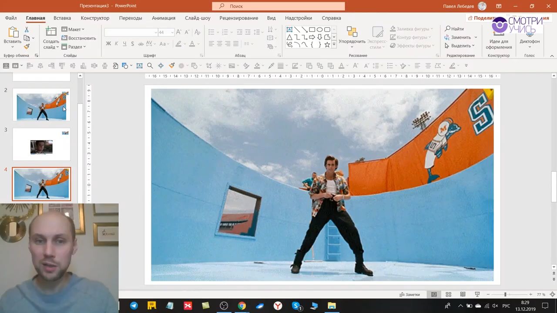The height and width of the screenshot is (313, 557).
Task: Switch to Normal view icon
Action: (x=434, y=294)
